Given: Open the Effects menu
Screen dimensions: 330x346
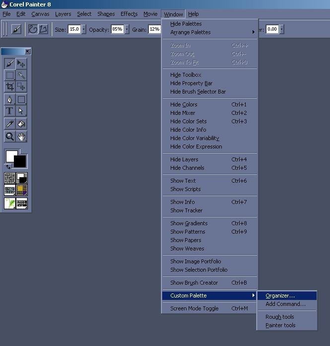Looking at the screenshot, I should coord(129,14).
